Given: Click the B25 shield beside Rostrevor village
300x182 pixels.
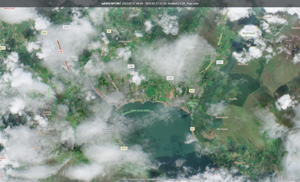Looking at the screenshot, I should pyautogui.click(x=192, y=90).
